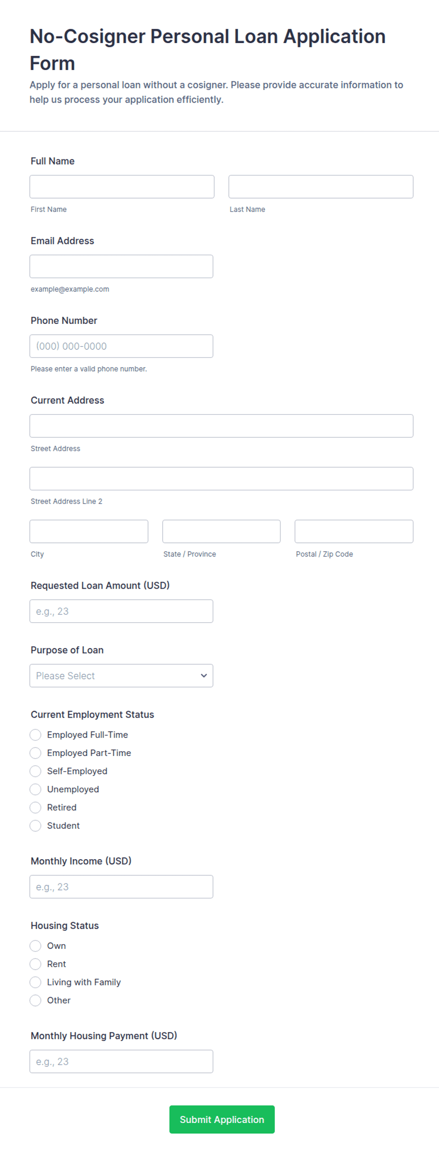Choose the Student radio option
The height and width of the screenshot is (1157, 439).
click(x=35, y=826)
